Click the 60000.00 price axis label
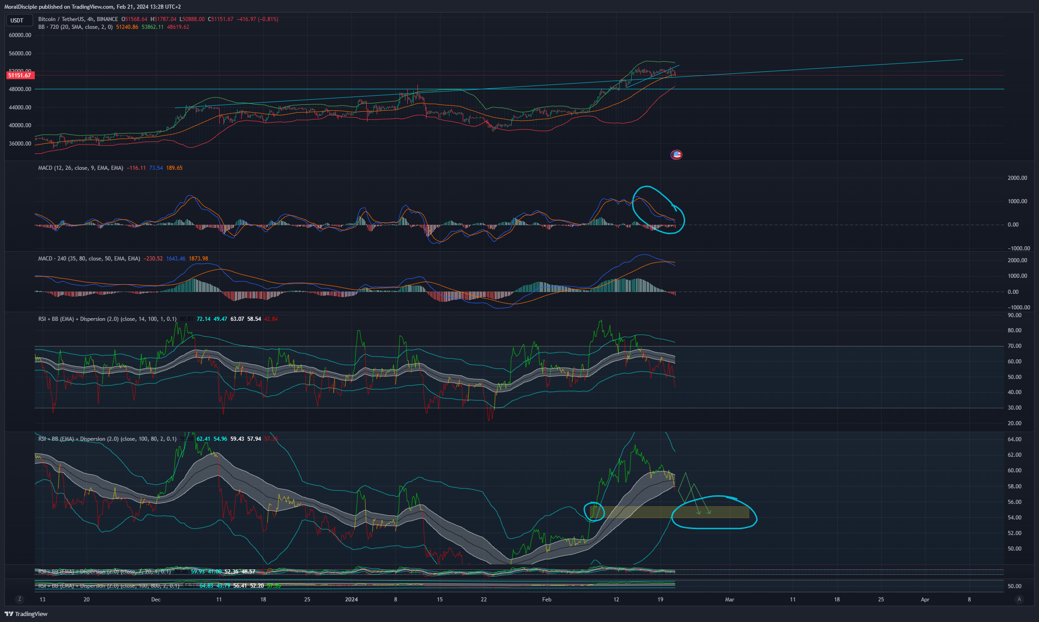 coord(20,35)
